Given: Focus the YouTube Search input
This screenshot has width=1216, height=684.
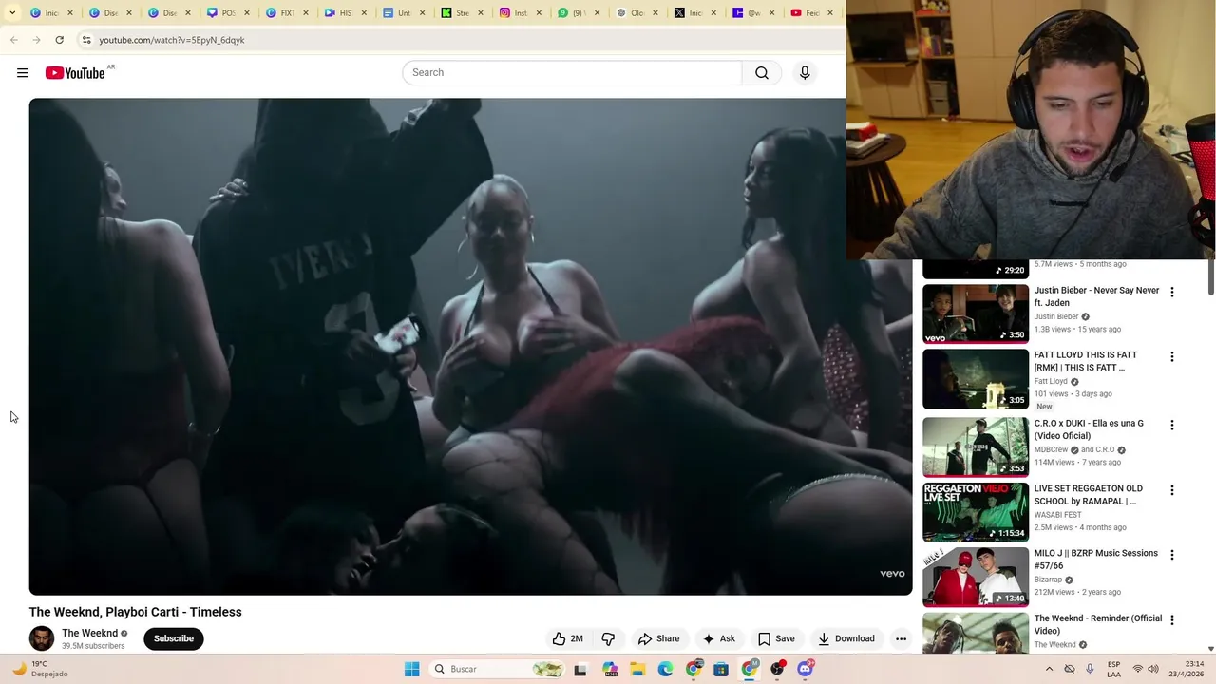Looking at the screenshot, I should (572, 72).
